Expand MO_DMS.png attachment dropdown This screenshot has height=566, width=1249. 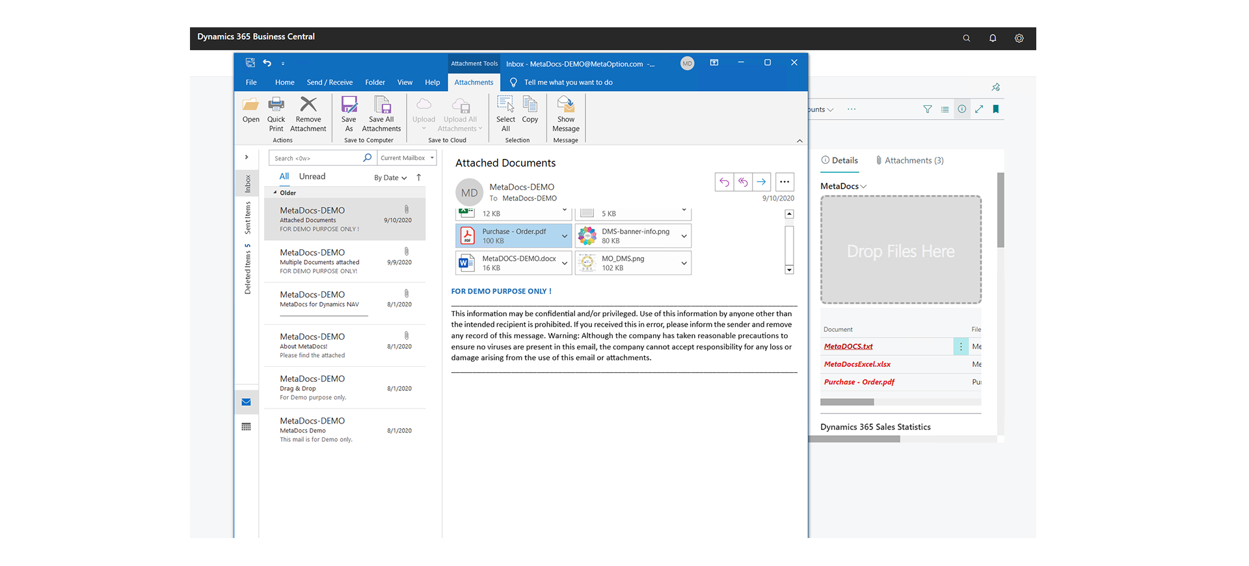tap(684, 263)
